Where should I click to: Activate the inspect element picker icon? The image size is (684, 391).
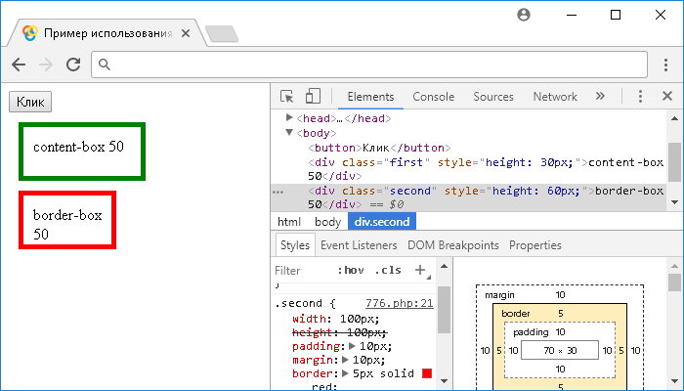pyautogui.click(x=286, y=96)
